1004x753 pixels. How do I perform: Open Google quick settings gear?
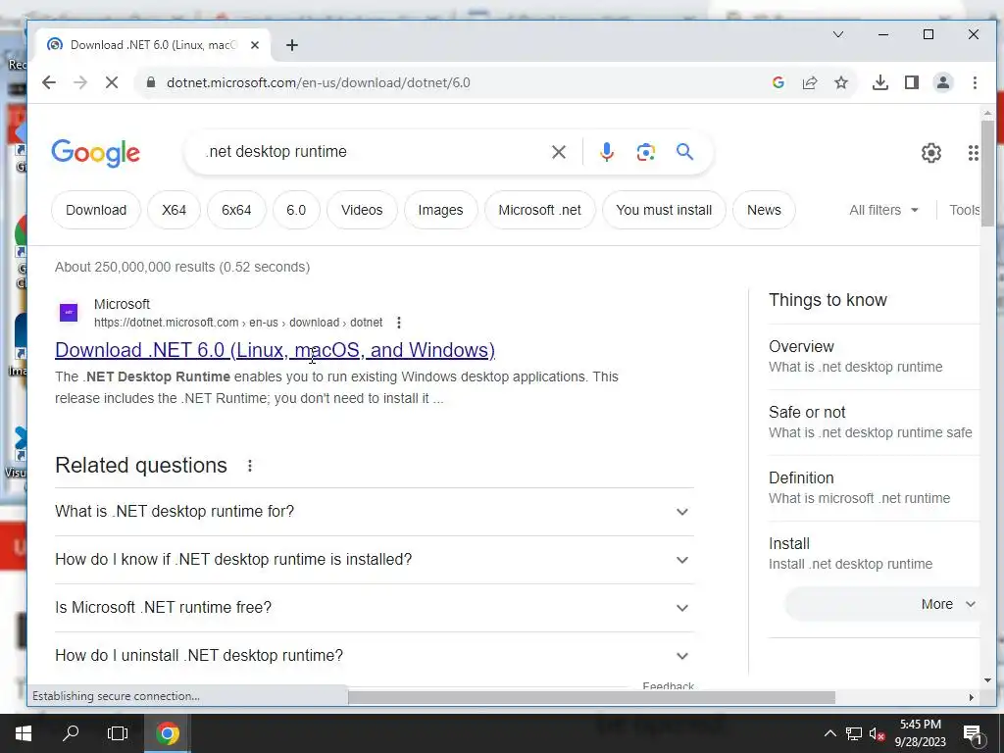[x=931, y=153]
